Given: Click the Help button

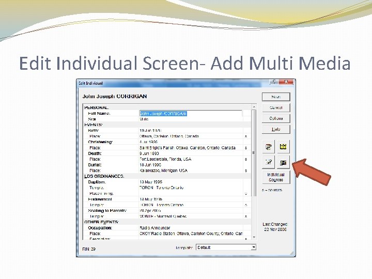Looking at the screenshot, I should pyautogui.click(x=276, y=129).
